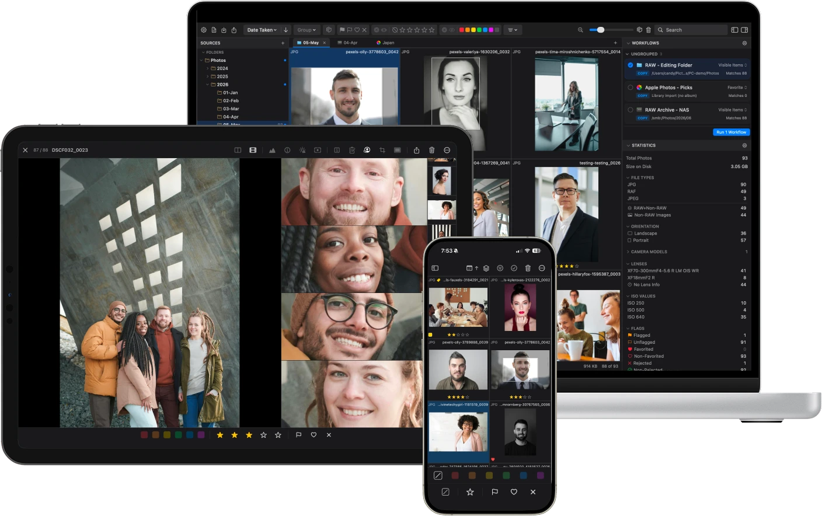
Task: Toggle sort direction arrow beside Date Taken
Action: coord(285,30)
